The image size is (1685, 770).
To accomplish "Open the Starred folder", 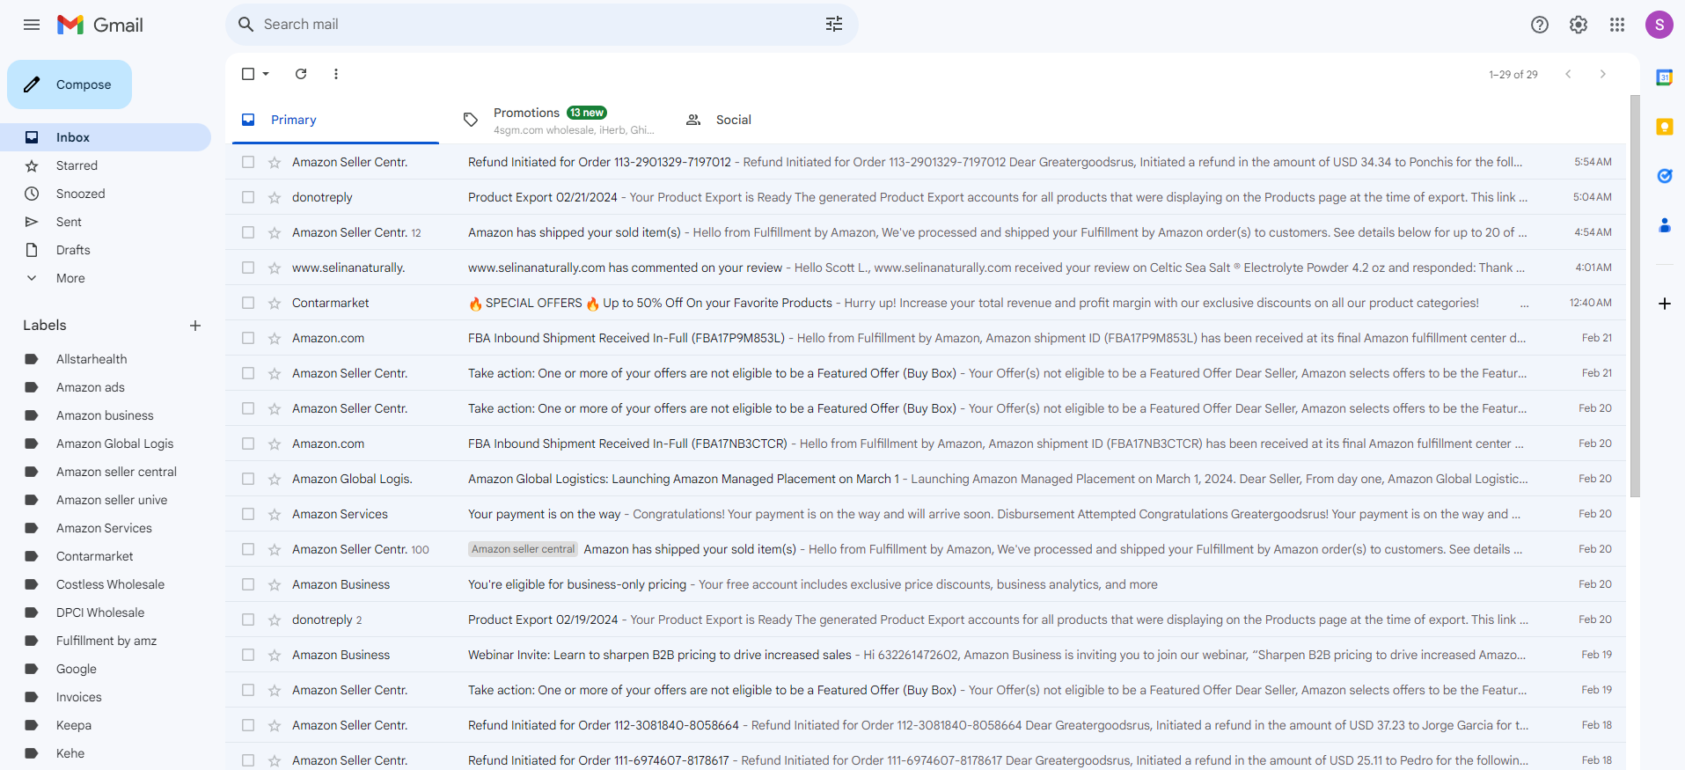I will click(x=106, y=165).
